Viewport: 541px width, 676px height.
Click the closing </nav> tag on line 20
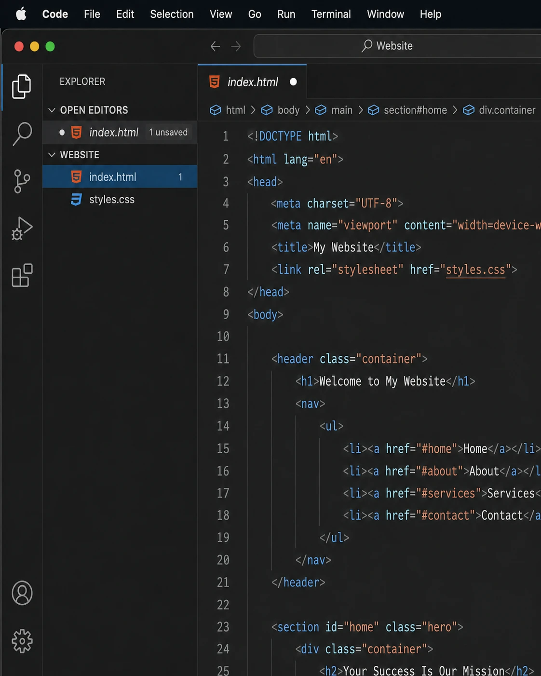[313, 560]
